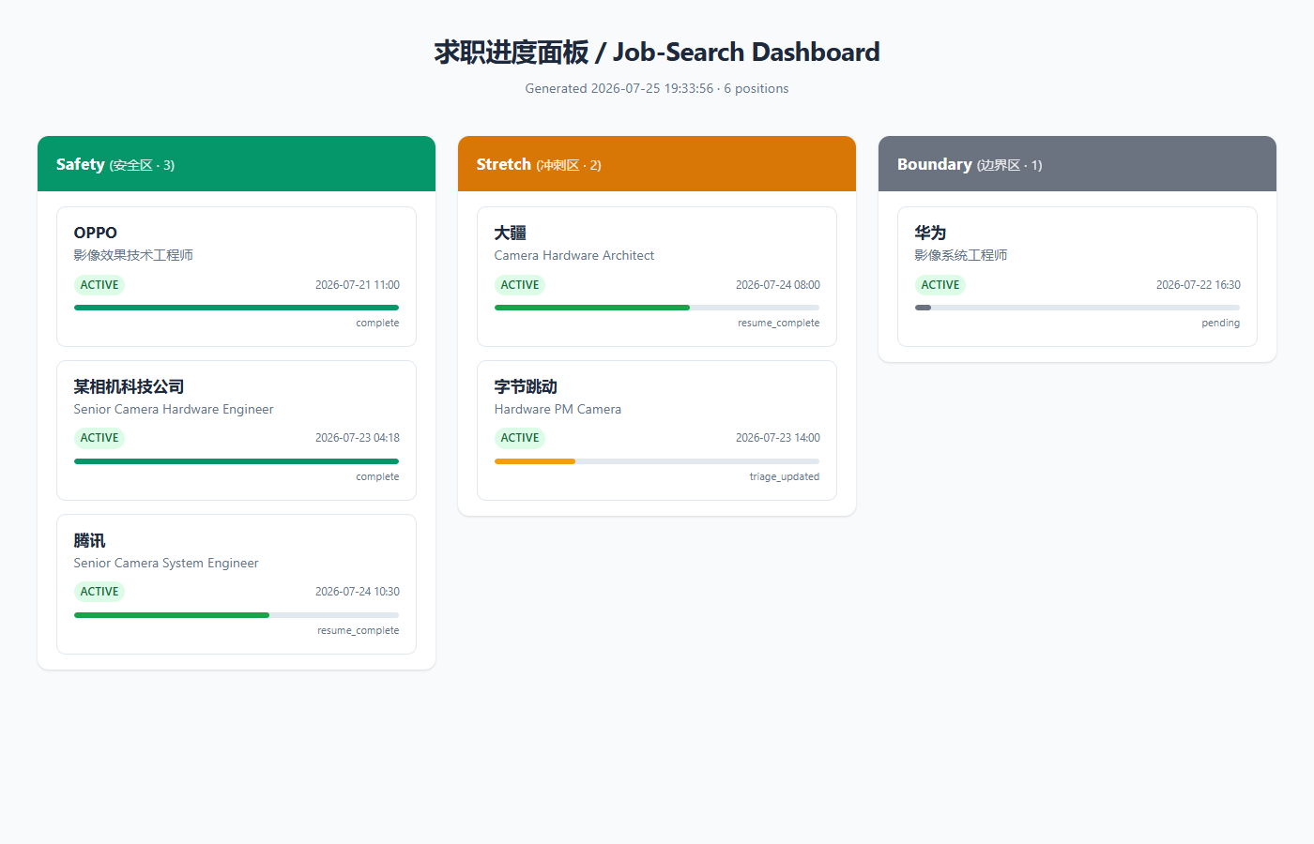The image size is (1314, 844).
Task: Click the date '2026-07-23 04:18'
Action: coord(358,438)
